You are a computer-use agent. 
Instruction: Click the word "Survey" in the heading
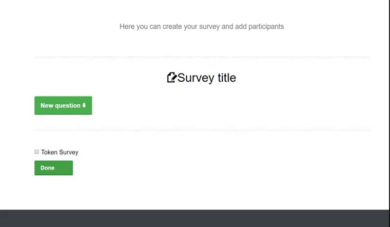tap(194, 77)
